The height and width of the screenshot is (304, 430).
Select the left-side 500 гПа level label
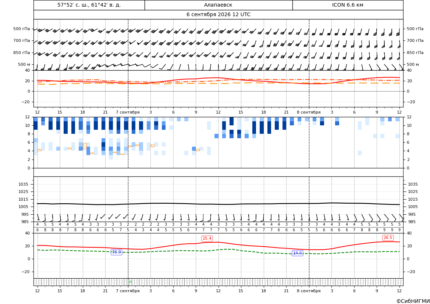[x=21, y=29]
